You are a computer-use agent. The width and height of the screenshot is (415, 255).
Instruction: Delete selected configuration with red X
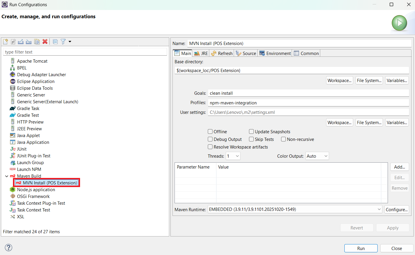click(45, 42)
